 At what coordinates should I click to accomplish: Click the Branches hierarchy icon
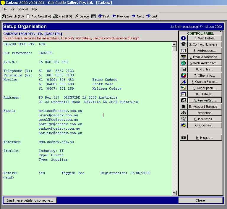click(x=184, y=113)
